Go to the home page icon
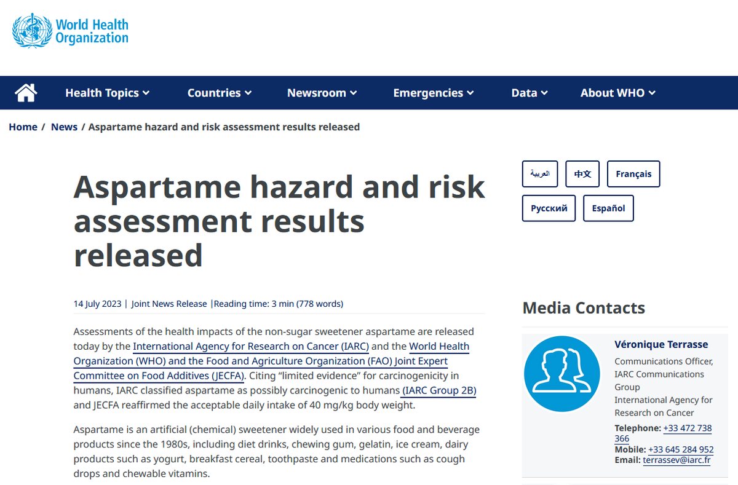Image resolution: width=738 pixels, height=485 pixels. point(26,93)
